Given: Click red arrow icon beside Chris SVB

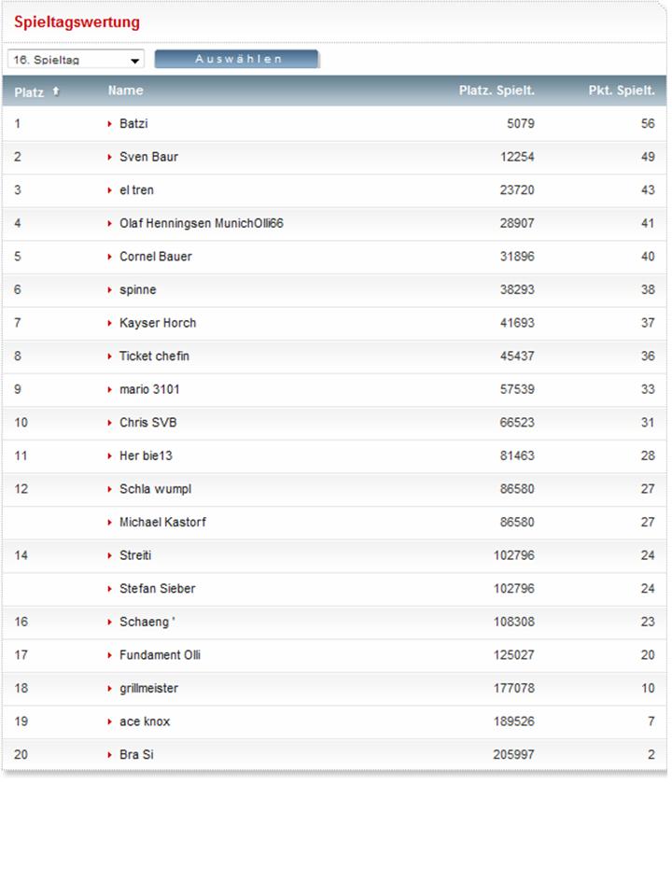Looking at the screenshot, I should point(109,423).
